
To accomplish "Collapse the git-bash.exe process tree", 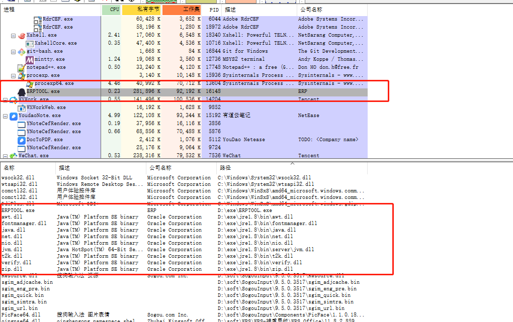I will (x=14, y=52).
